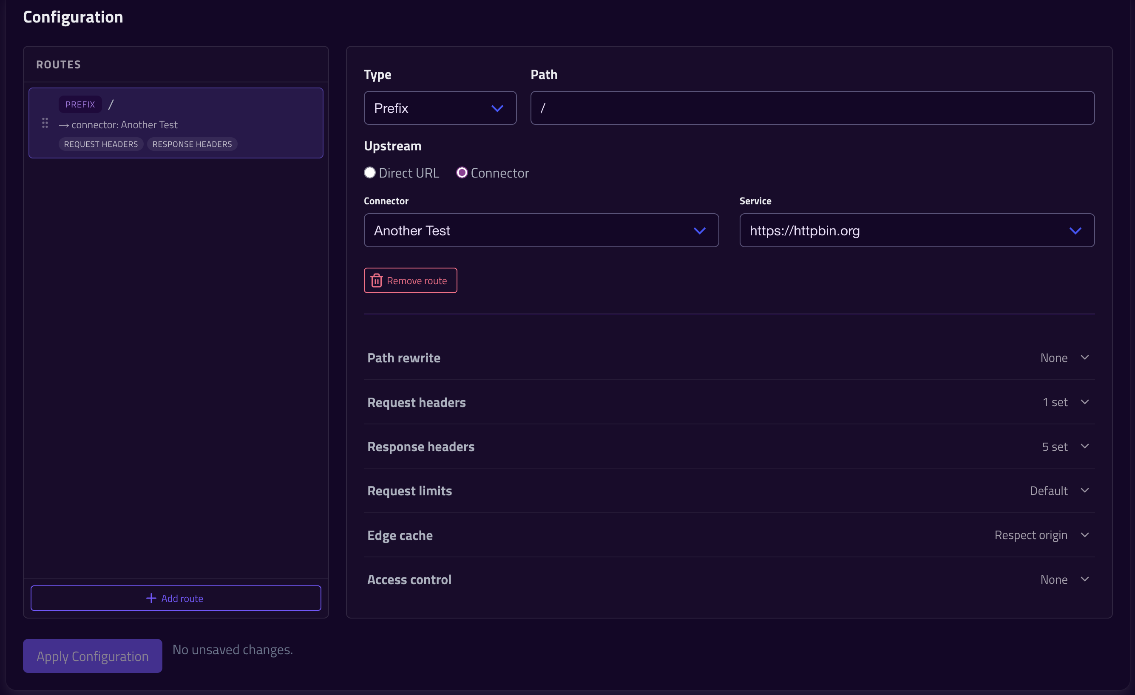Image resolution: width=1135 pixels, height=695 pixels.
Task: Click the drag handle on the PREFIX route
Action: pyautogui.click(x=45, y=123)
